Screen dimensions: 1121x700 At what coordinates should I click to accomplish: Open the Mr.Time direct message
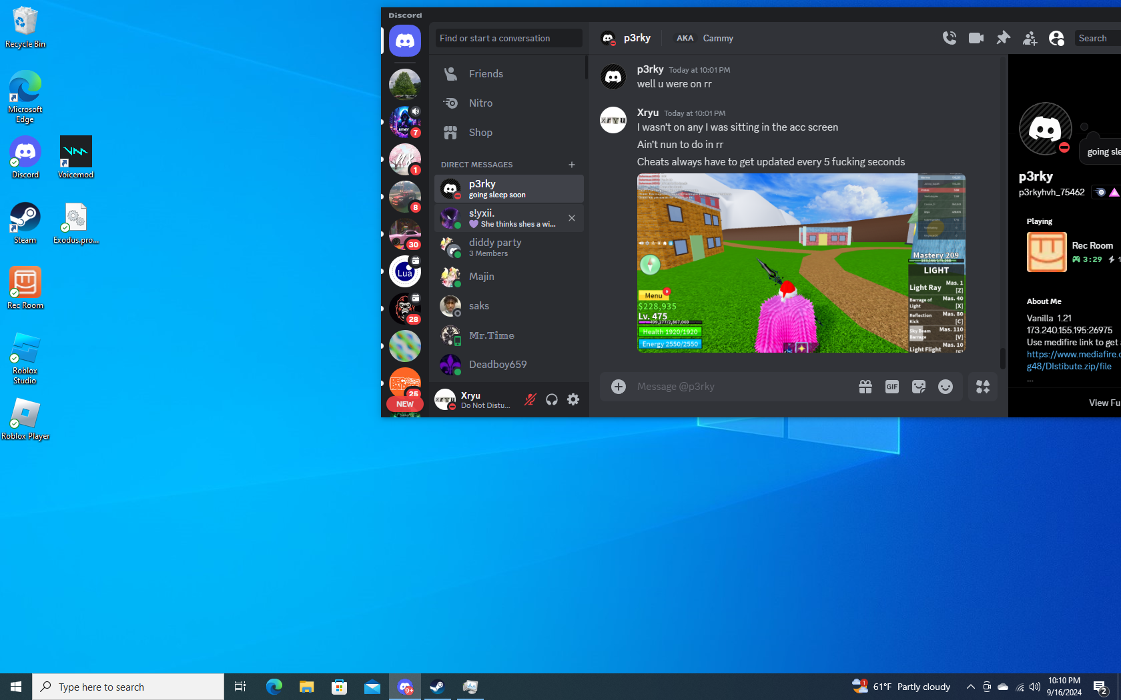(509, 335)
